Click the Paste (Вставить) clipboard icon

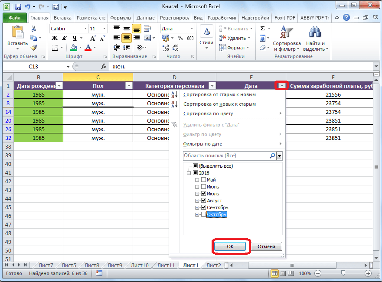17,34
